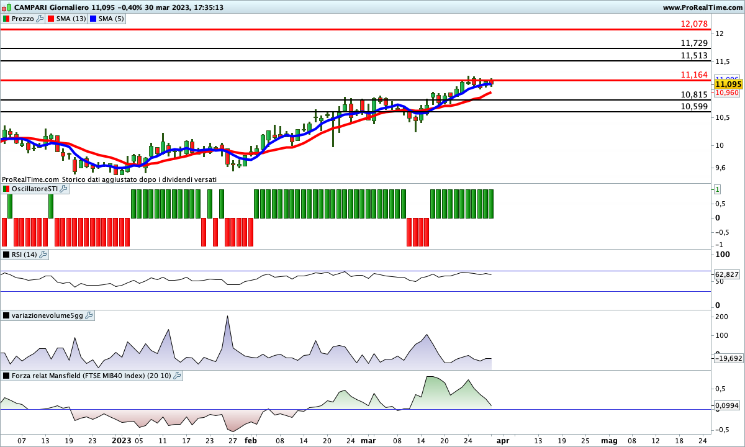745x447 pixels.
Task: Click the blue SMA (5) color swatch
Action: [94, 19]
